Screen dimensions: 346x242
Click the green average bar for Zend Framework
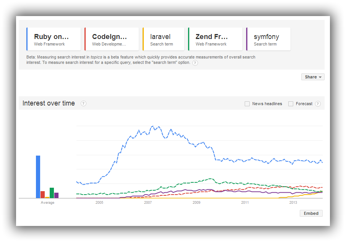click(52, 193)
